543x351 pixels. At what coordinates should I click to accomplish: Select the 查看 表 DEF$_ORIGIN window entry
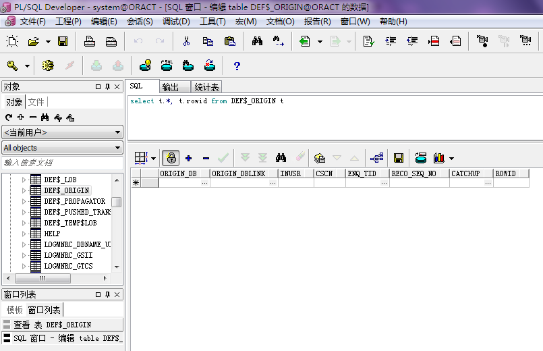point(62,325)
